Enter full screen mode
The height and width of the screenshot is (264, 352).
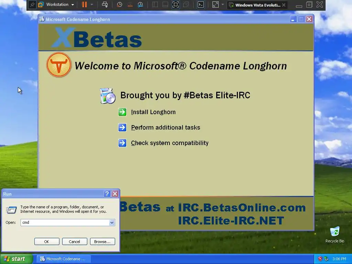tap(176, 4)
